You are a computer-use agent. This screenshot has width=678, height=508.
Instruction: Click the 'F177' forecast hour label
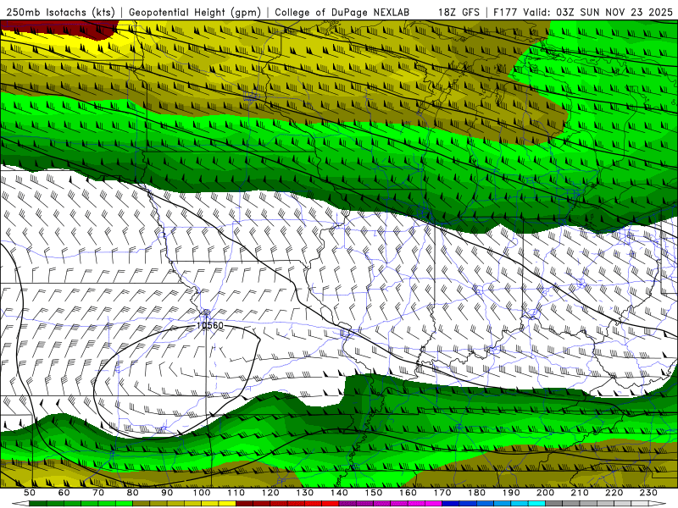[505, 12]
